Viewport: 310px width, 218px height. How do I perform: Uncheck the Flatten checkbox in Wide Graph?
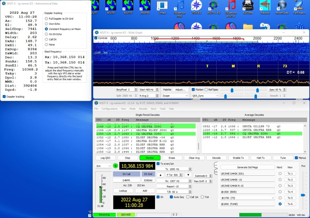click(194, 89)
